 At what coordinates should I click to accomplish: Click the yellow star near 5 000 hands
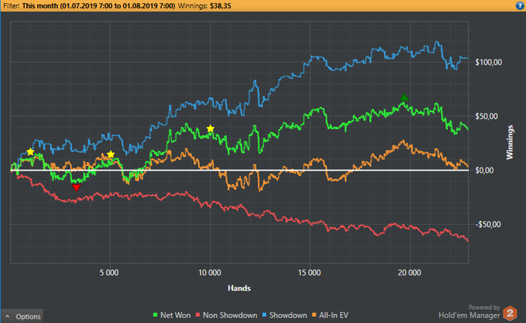[110, 155]
